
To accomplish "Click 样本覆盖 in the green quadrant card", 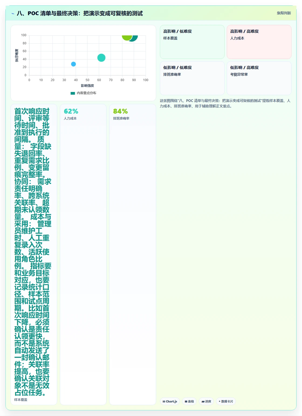I will click(x=170, y=38).
